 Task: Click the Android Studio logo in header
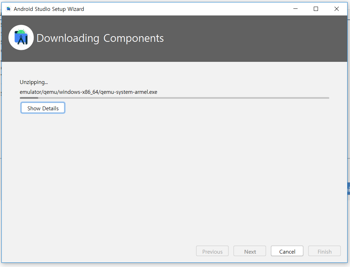tap(21, 38)
